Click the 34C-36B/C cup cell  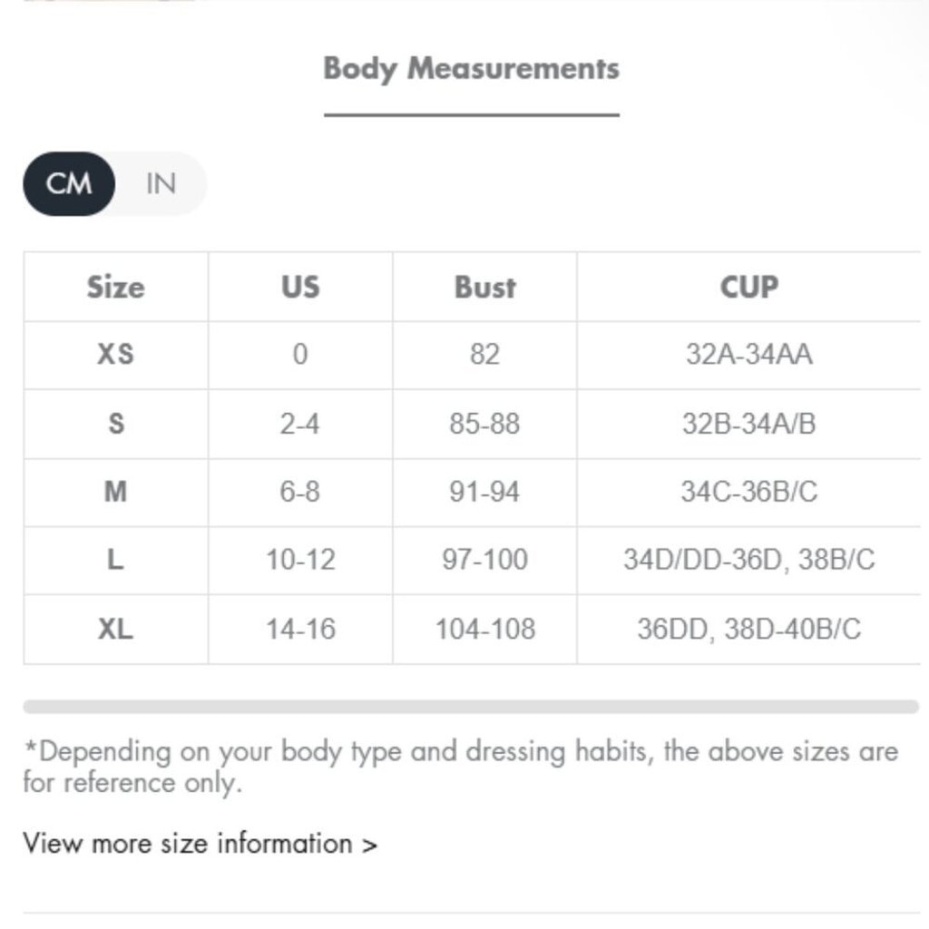pyautogui.click(x=748, y=492)
